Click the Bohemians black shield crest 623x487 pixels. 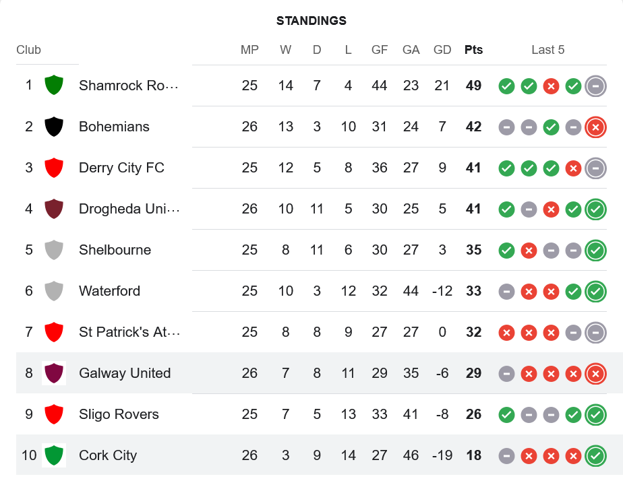coord(53,127)
